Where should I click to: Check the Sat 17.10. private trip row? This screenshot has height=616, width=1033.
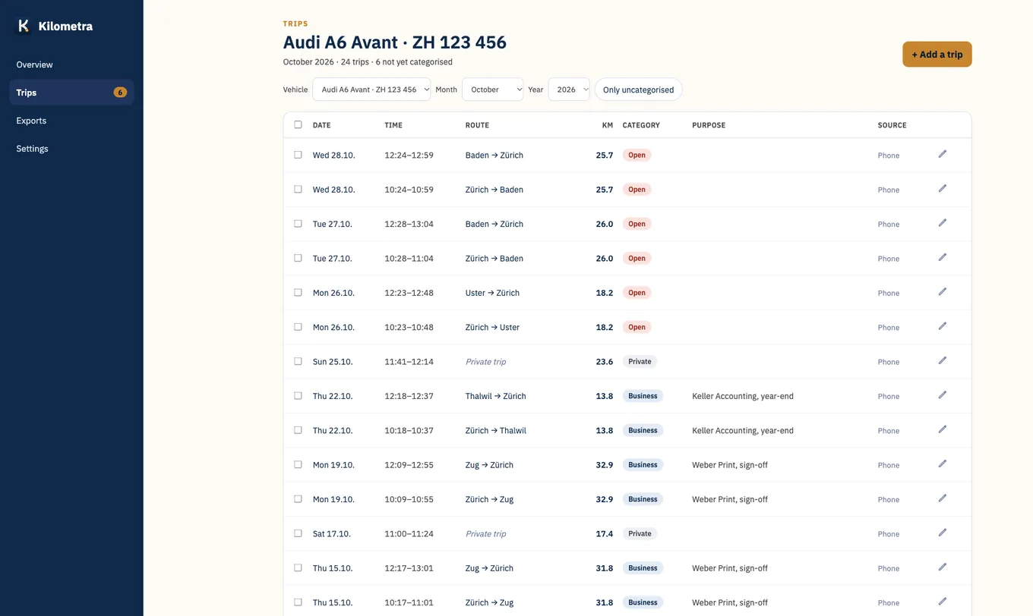pyautogui.click(x=298, y=533)
